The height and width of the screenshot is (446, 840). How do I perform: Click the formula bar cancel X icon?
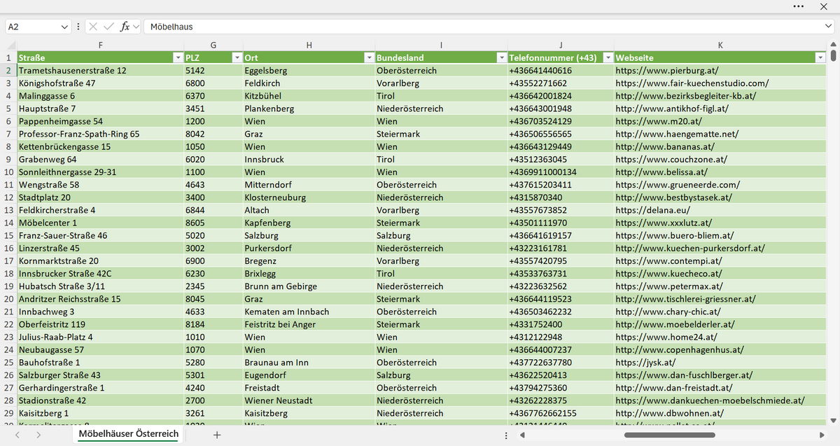tap(94, 27)
